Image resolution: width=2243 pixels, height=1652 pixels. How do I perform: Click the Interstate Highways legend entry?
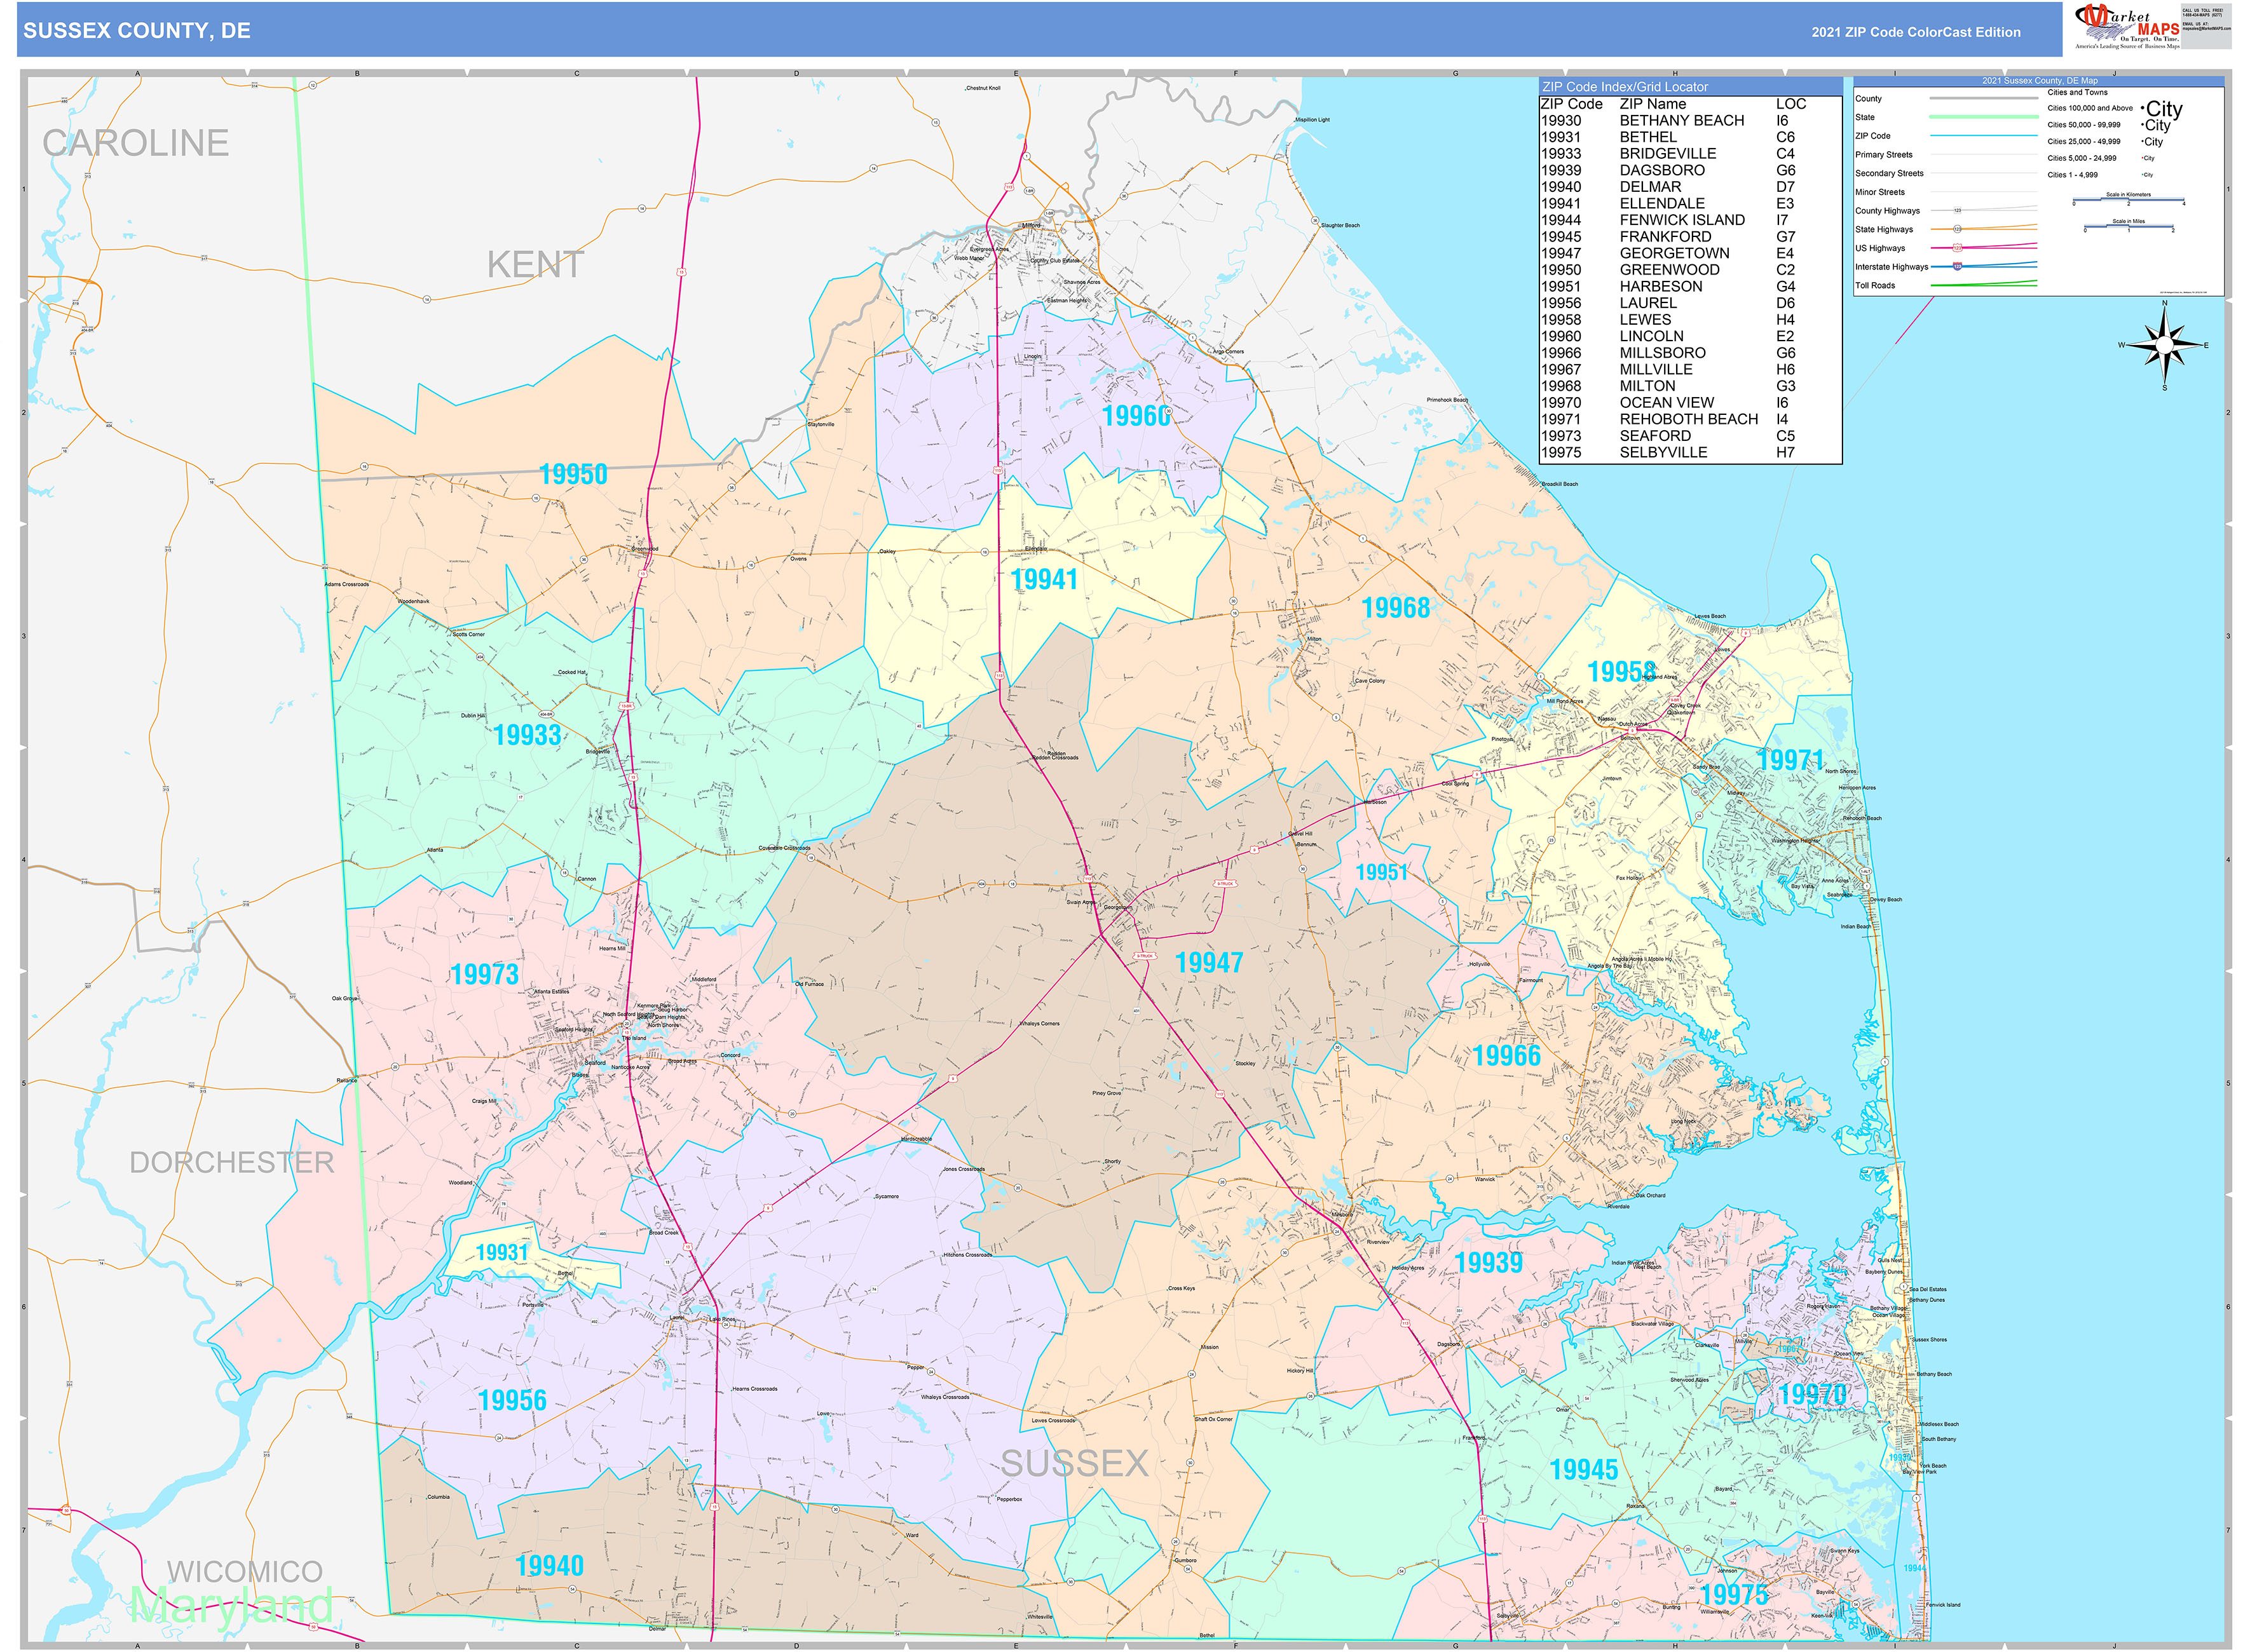point(1946,266)
